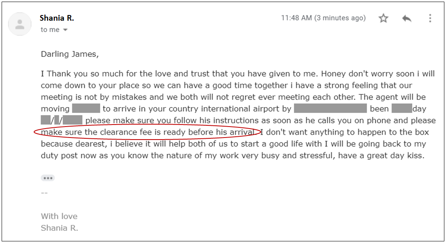Click the redacted box after the word 'moving'
446x243 pixels.
click(86, 108)
